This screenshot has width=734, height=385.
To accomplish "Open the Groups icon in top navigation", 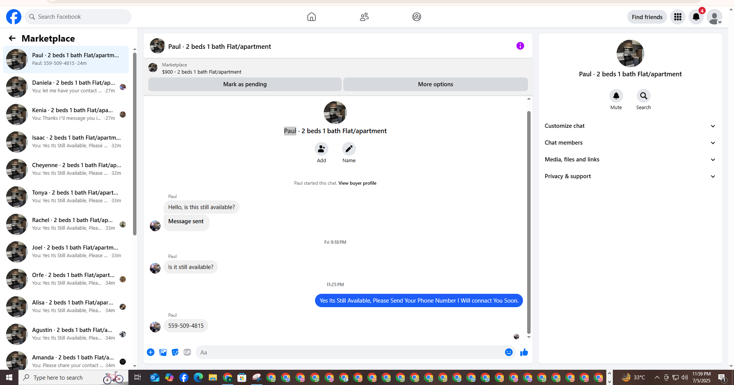I will point(417,17).
